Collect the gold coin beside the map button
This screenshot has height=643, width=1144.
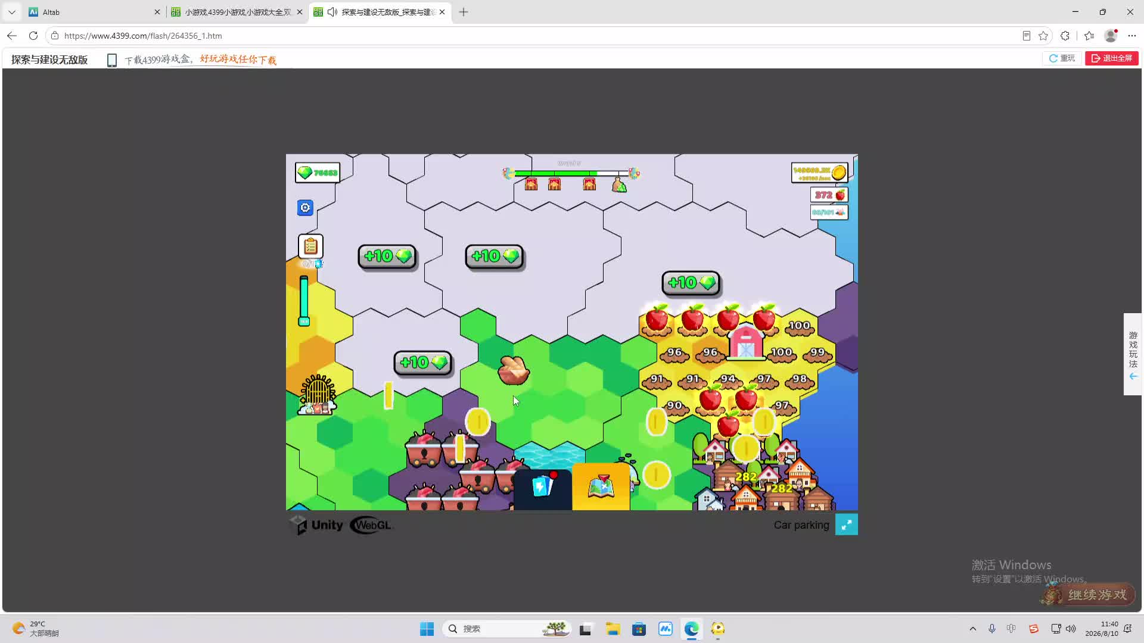pyautogui.click(x=657, y=475)
